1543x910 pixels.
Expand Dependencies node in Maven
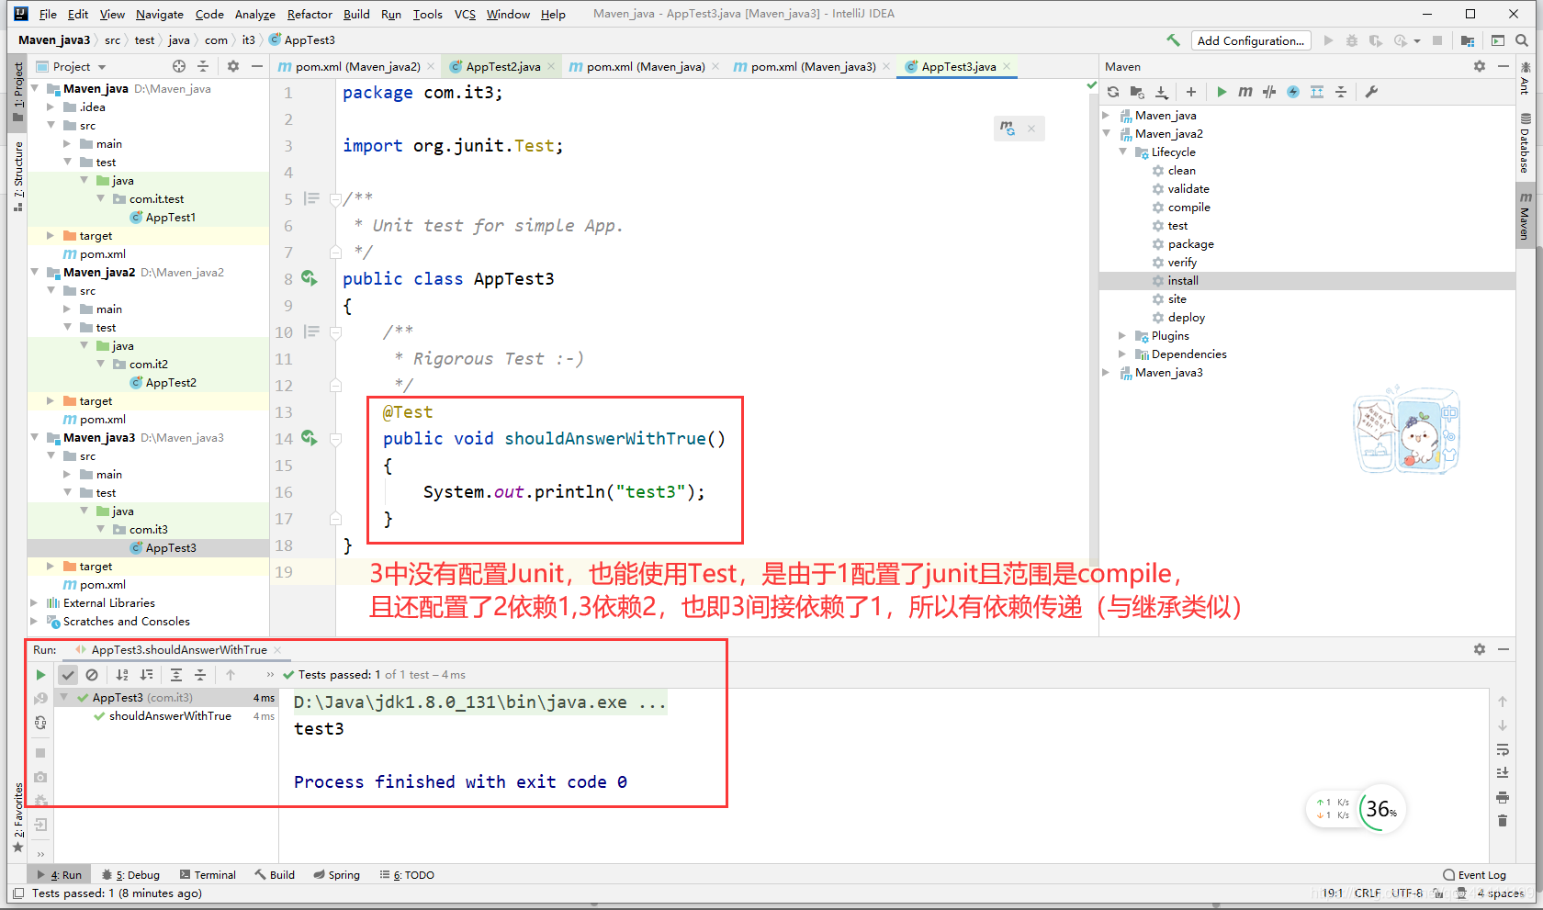[x=1123, y=354]
